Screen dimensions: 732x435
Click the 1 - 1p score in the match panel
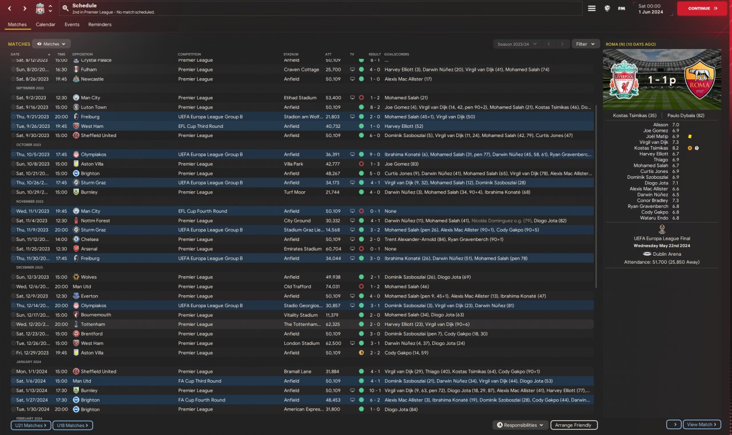(662, 80)
